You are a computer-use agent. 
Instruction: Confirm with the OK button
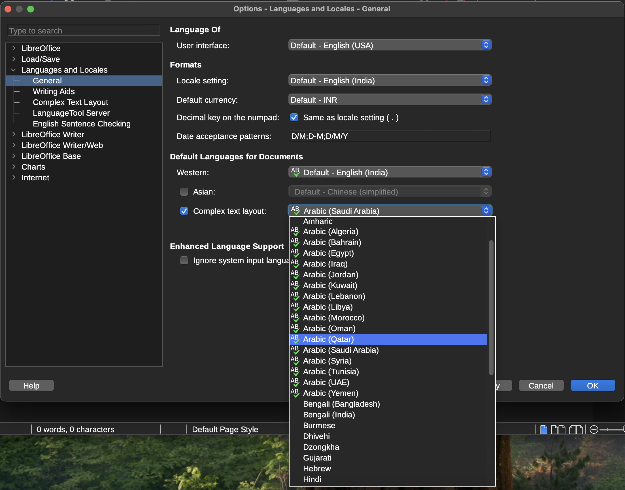point(593,386)
